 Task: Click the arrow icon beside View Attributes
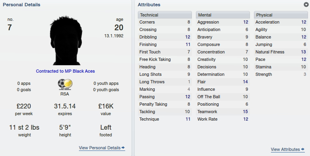pos(302,149)
